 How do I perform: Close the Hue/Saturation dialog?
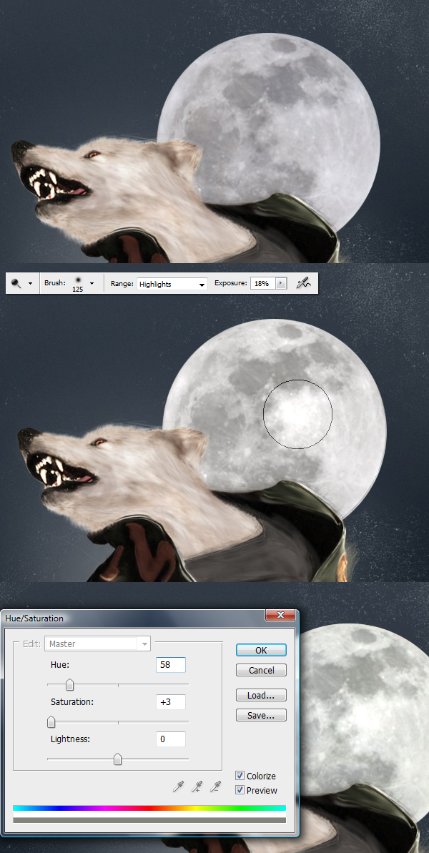click(x=280, y=616)
